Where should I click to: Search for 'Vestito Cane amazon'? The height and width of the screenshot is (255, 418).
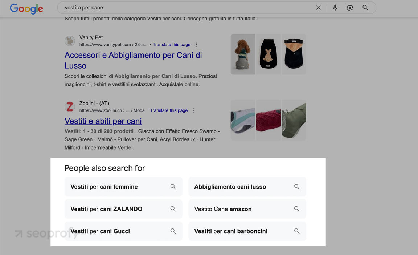click(247, 209)
